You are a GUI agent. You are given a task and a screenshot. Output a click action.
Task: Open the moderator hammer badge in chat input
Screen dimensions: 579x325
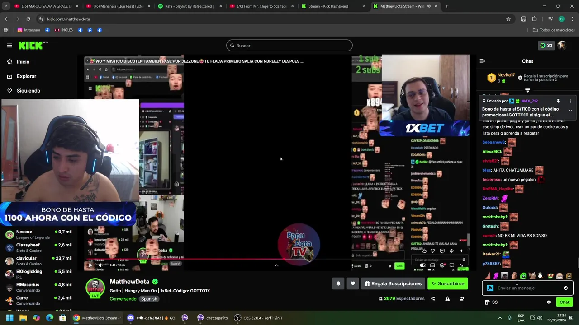(490, 288)
